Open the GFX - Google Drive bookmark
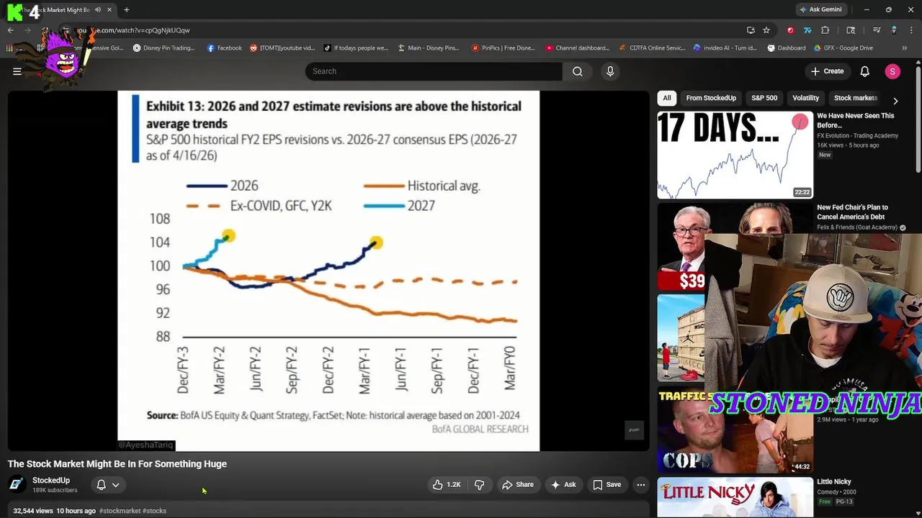Screen dimensions: 922x518 [843, 48]
